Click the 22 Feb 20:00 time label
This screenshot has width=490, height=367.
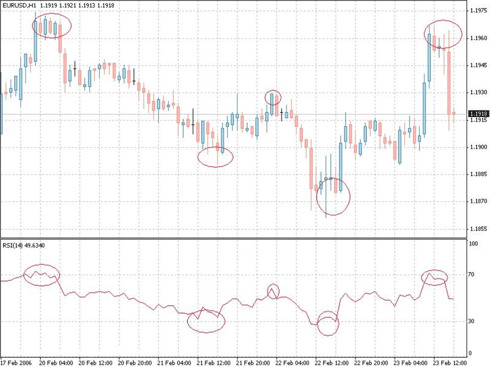coord(371,363)
